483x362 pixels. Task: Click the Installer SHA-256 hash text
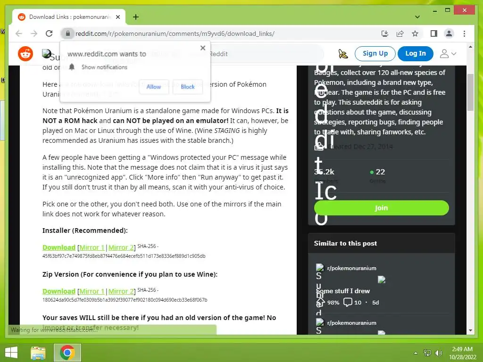(x=124, y=256)
